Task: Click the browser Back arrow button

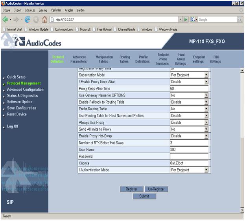Action: point(6,19)
